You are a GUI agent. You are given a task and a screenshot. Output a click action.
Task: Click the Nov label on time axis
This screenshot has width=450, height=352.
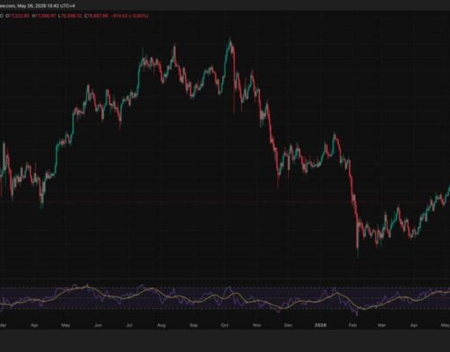click(x=257, y=326)
